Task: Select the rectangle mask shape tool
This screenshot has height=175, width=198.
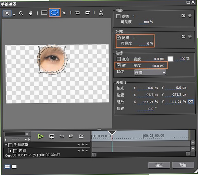Action: point(44,13)
